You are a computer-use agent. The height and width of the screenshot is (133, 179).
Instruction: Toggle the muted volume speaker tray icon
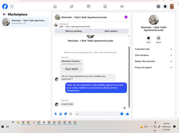tap(155, 131)
